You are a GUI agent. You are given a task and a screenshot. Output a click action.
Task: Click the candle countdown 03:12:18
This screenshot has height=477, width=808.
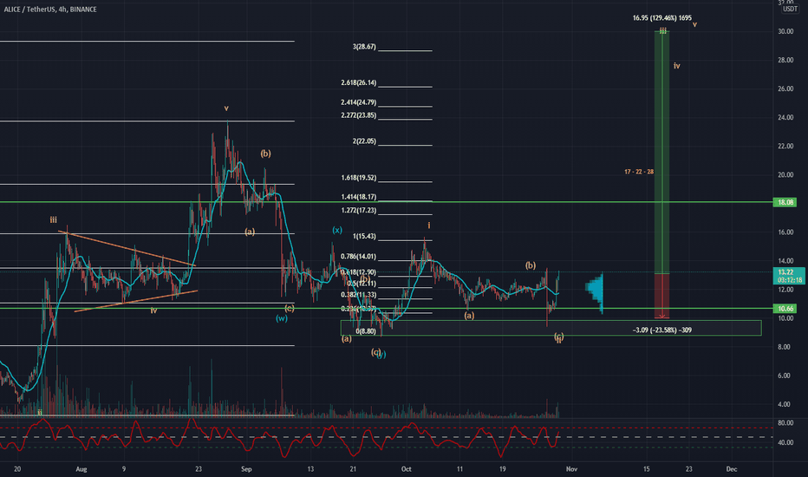pos(790,280)
